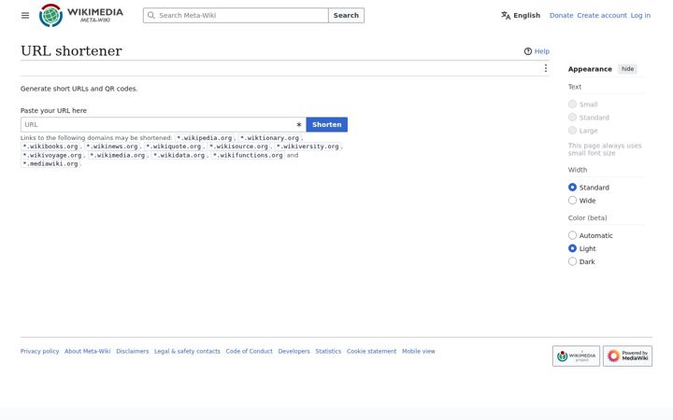
Task: Open the Statistics footer link
Action: [x=328, y=352]
